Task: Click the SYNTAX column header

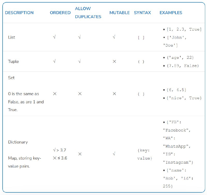Action: tap(142, 13)
